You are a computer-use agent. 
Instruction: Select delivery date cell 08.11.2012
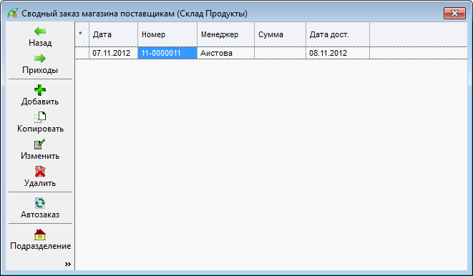coord(338,53)
